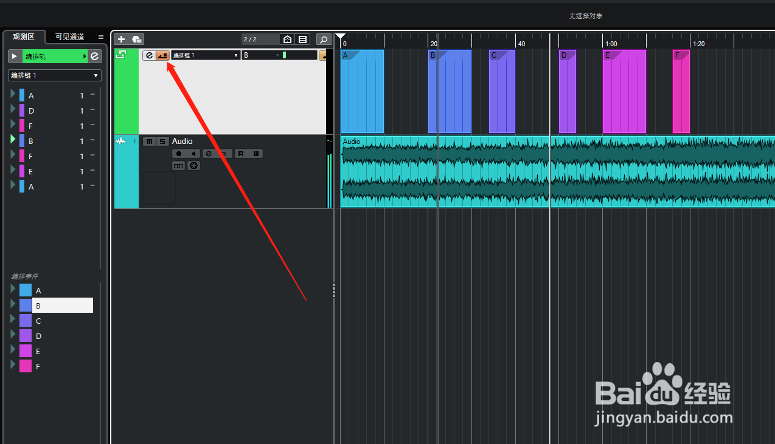The height and width of the screenshot is (444, 775).
Task: Select the Audio waveform clip
Action: click(x=557, y=171)
